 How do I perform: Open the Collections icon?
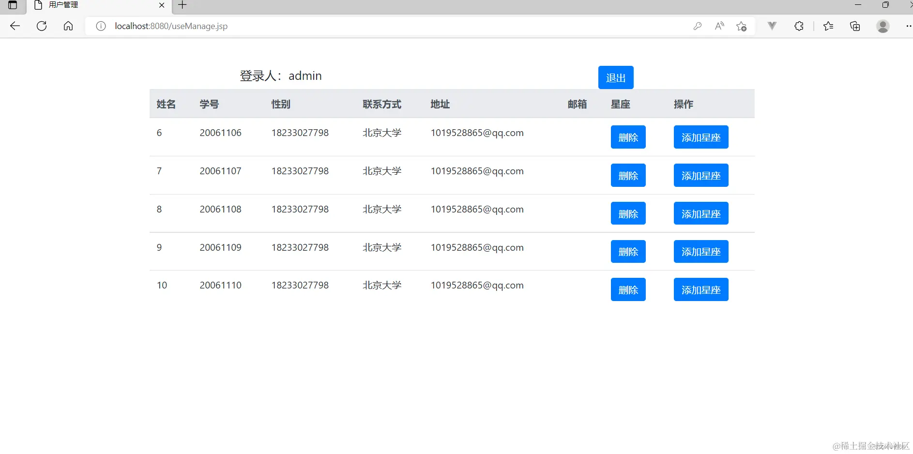click(855, 26)
